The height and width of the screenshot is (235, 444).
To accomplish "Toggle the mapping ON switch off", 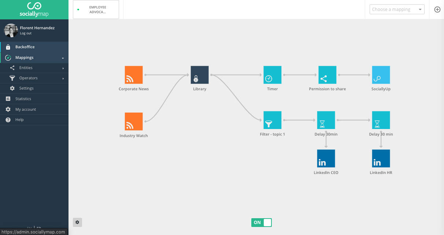I will click(262, 222).
